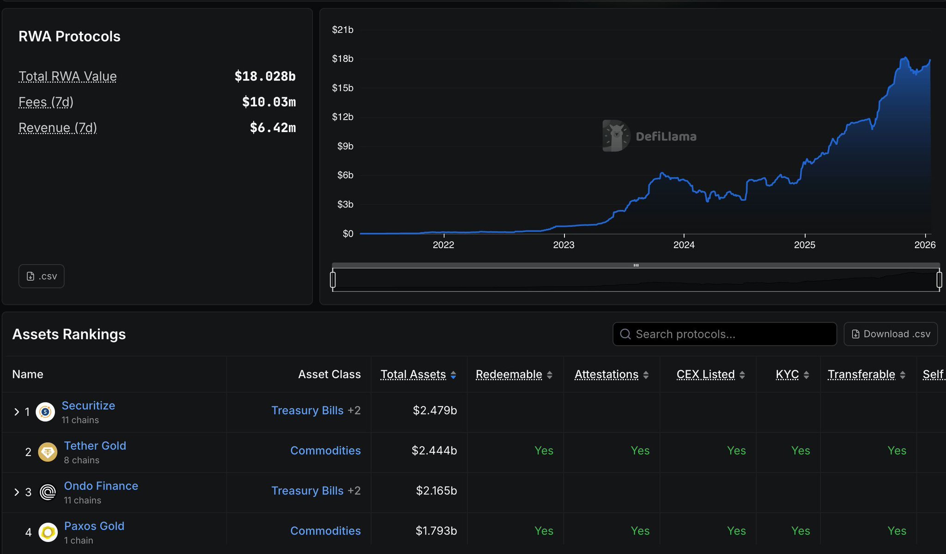The width and height of the screenshot is (946, 554).
Task: Click the Paxos Gold logo icon
Action: click(x=48, y=532)
